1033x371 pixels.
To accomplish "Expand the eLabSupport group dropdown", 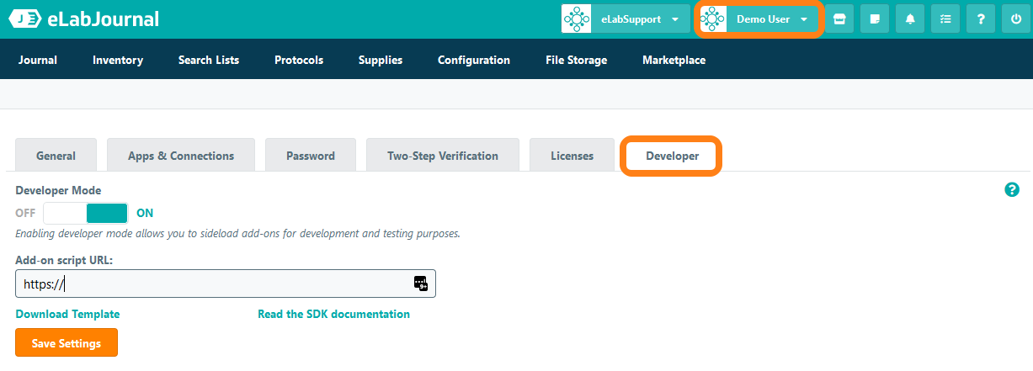I will tap(626, 19).
